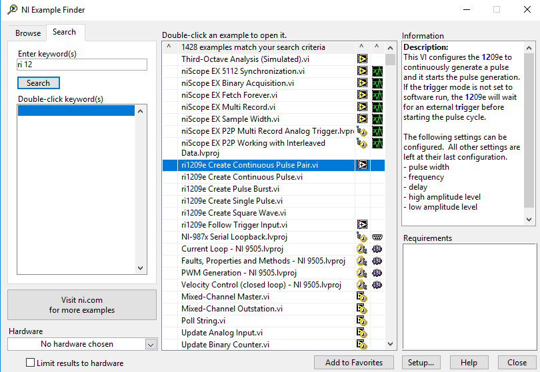The height and width of the screenshot is (372, 540).
Task: Click VI icon for Third-Octave Analysis (Simulated).vi
Action: coord(362,59)
